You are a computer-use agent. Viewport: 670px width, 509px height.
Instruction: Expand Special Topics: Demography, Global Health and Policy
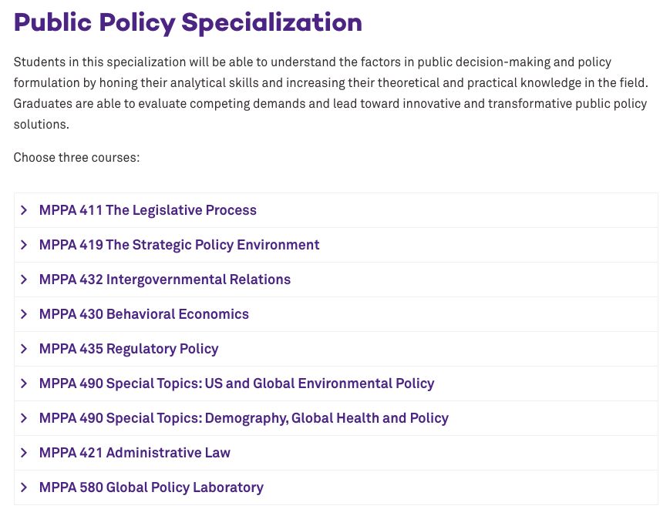[x=244, y=418]
